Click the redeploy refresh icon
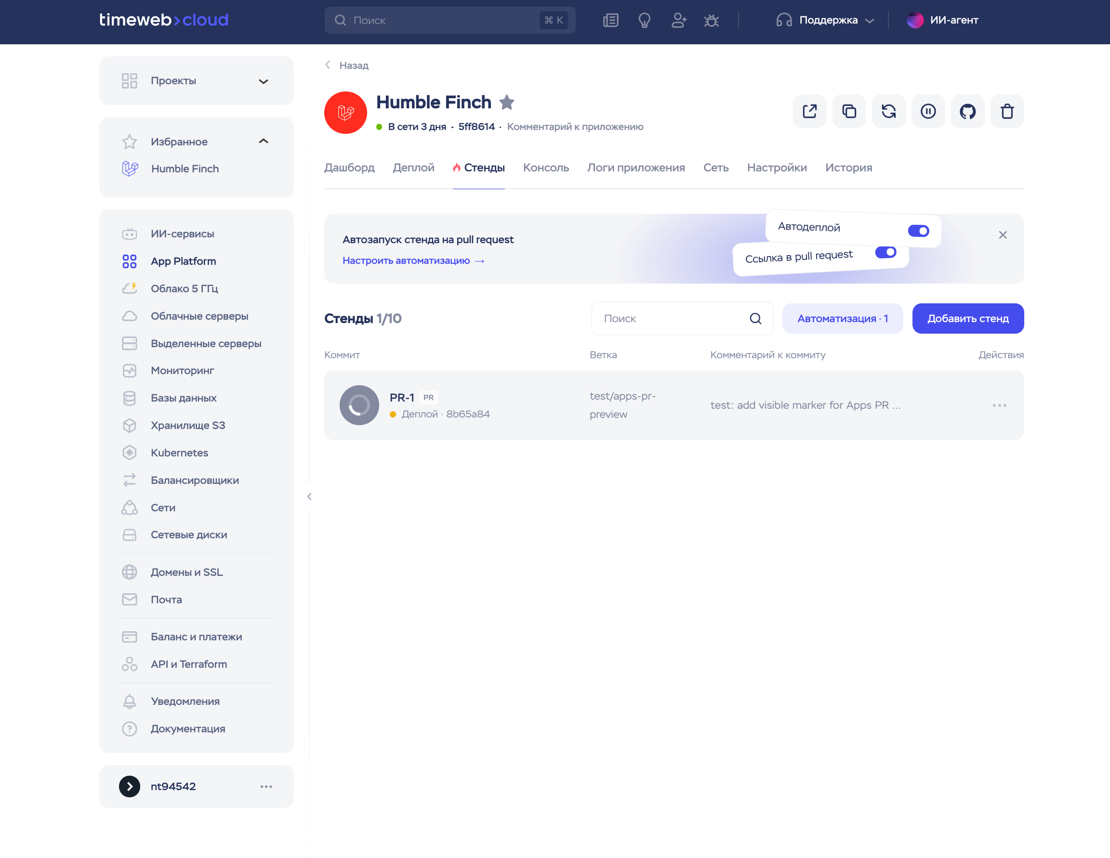1110x858 pixels. click(888, 111)
